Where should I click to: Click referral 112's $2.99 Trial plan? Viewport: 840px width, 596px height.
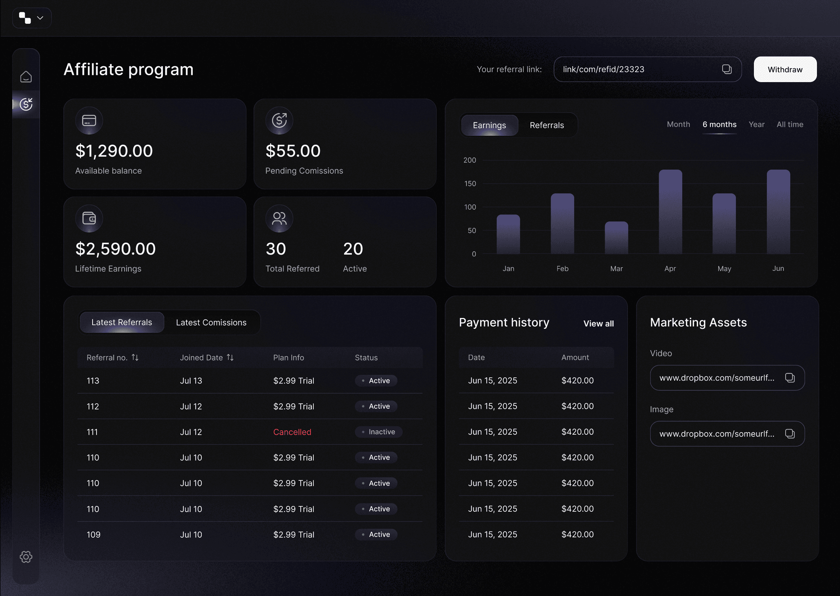pyautogui.click(x=294, y=406)
